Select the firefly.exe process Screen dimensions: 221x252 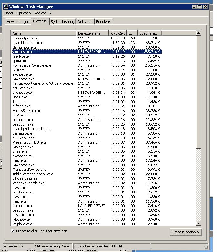(x=87, y=56)
